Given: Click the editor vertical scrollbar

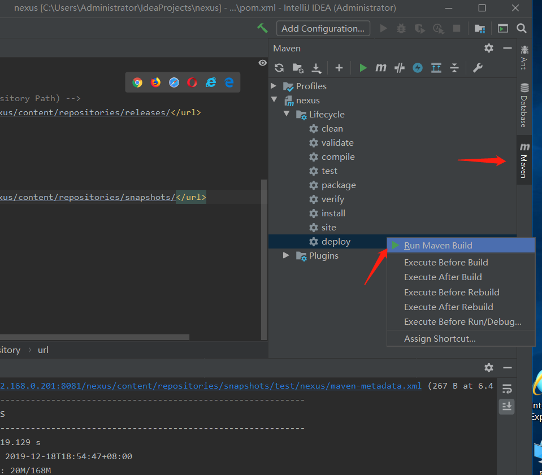Looking at the screenshot, I should 264,259.
